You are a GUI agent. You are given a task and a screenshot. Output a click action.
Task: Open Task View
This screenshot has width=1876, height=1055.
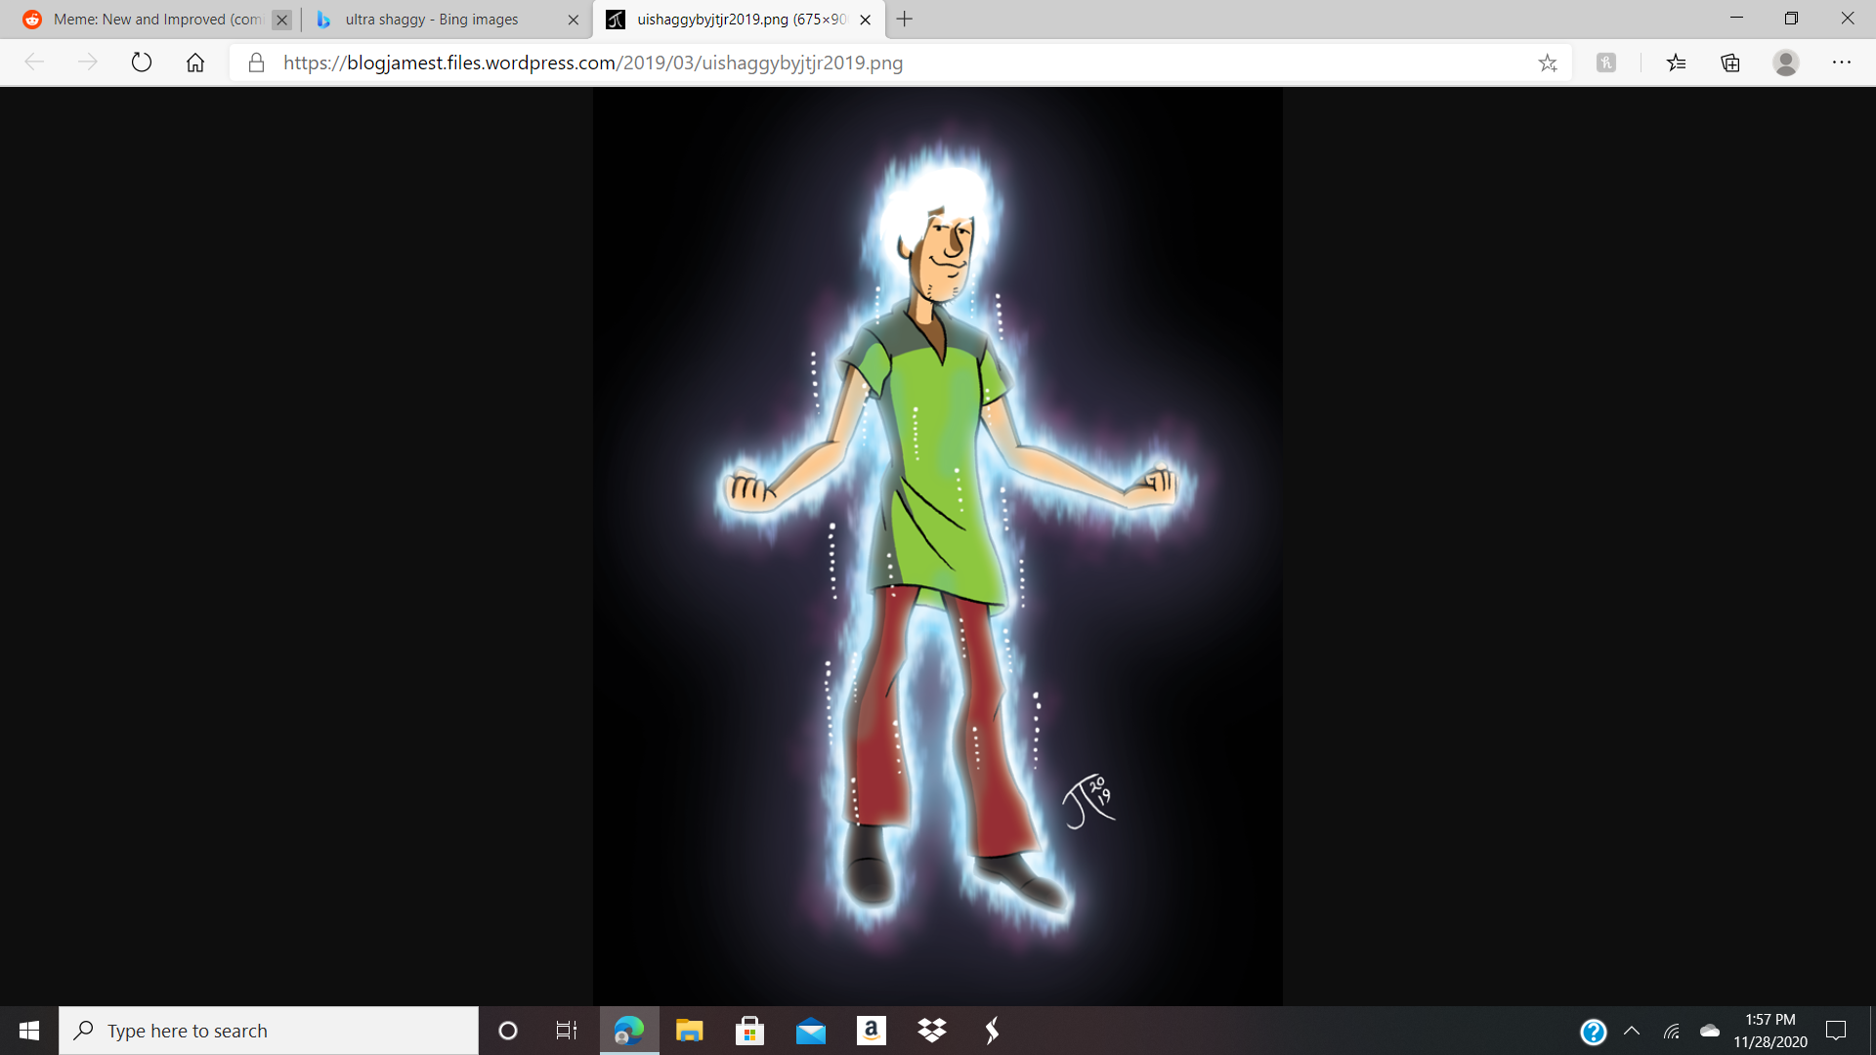click(x=567, y=1031)
